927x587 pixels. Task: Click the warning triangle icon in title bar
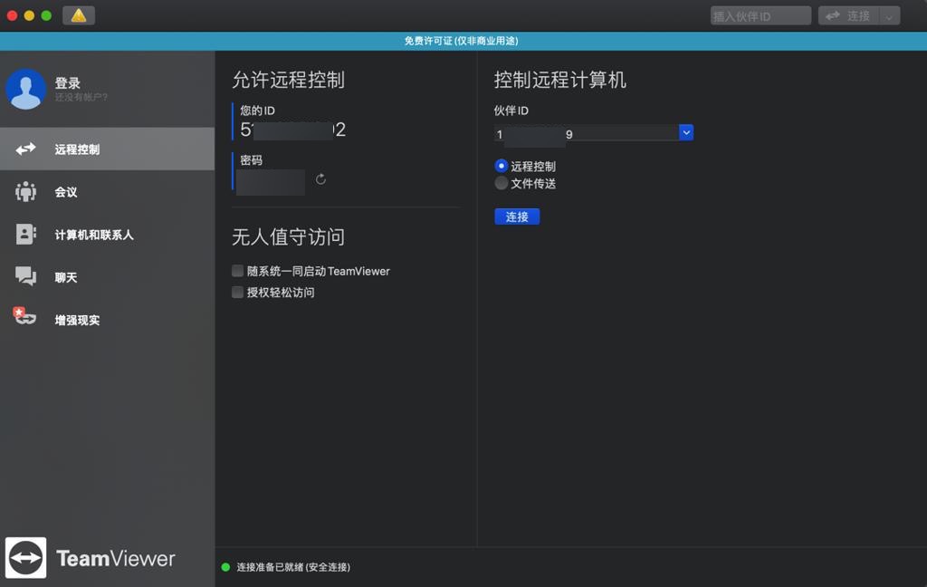coord(79,15)
